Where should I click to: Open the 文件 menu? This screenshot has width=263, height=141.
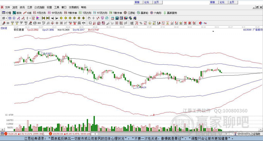click(7, 7)
